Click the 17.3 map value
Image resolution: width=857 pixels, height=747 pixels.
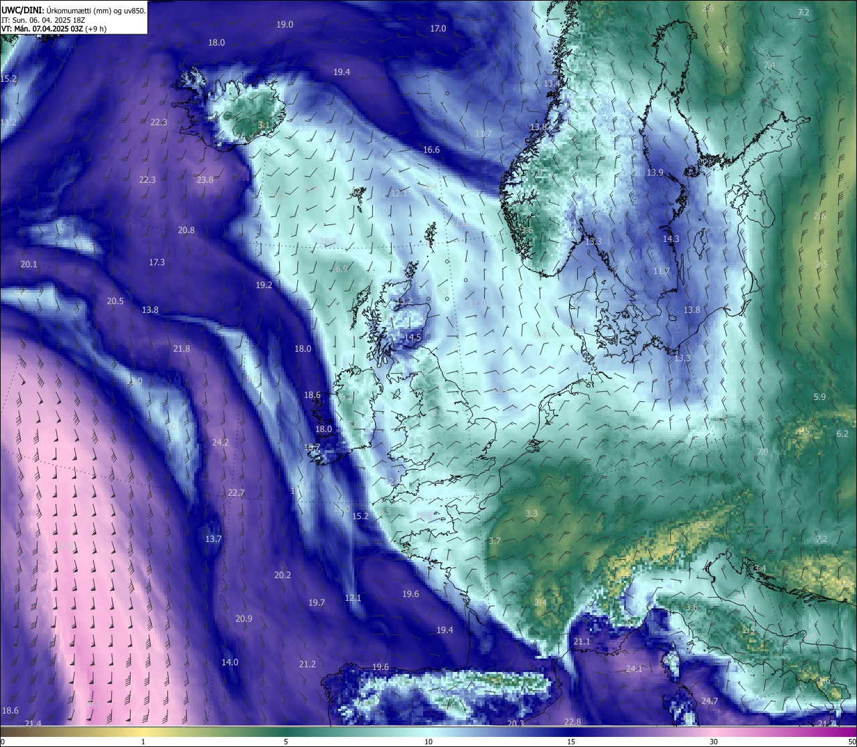157,262
